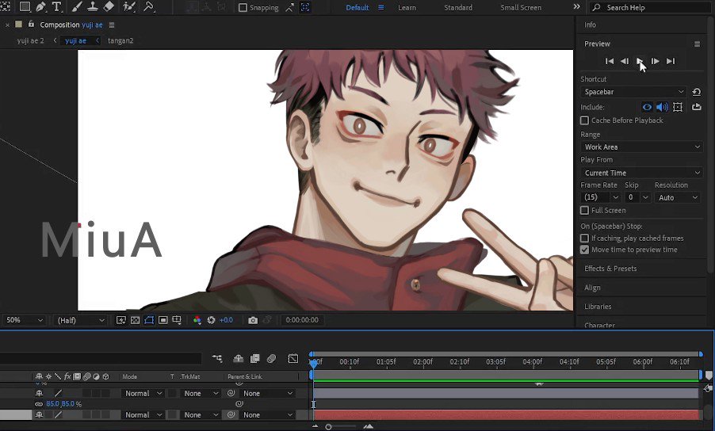This screenshot has height=431, width=715.
Task: Open the Composition panel hamburger menu
Action: (112, 25)
